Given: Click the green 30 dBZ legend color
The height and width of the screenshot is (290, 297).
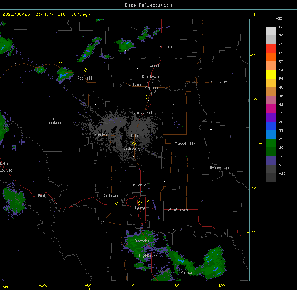Looking at the screenshot, I should pos(271,143).
